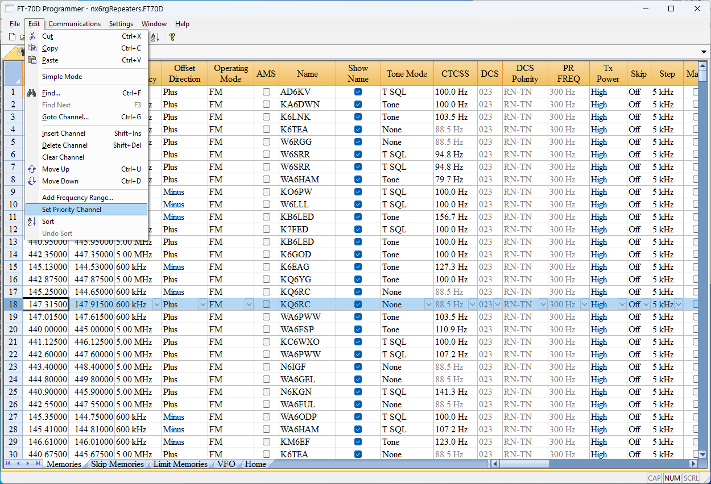Open the File menu
Screen dimensions: 711x484
(x=15, y=24)
